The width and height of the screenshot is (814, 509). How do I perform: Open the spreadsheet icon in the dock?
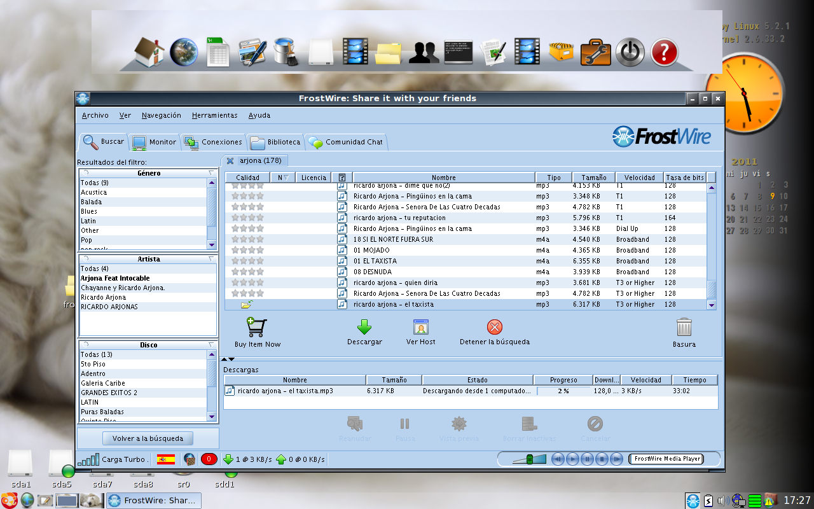click(x=217, y=52)
